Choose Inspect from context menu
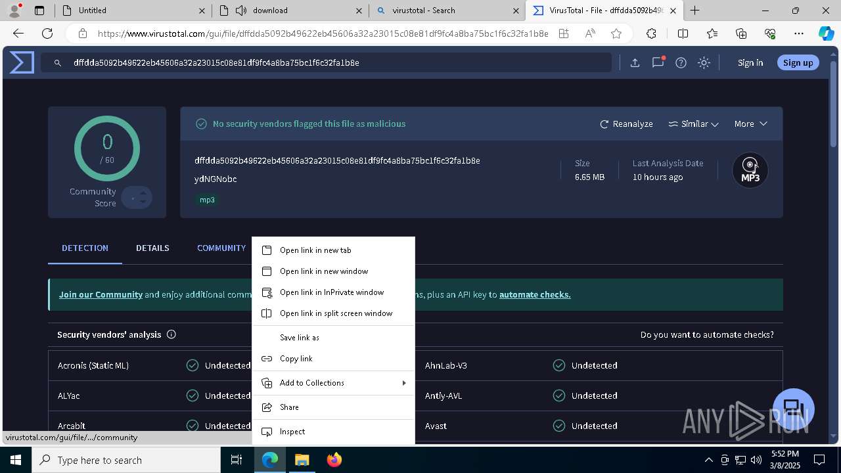The image size is (841, 473). tap(333, 432)
